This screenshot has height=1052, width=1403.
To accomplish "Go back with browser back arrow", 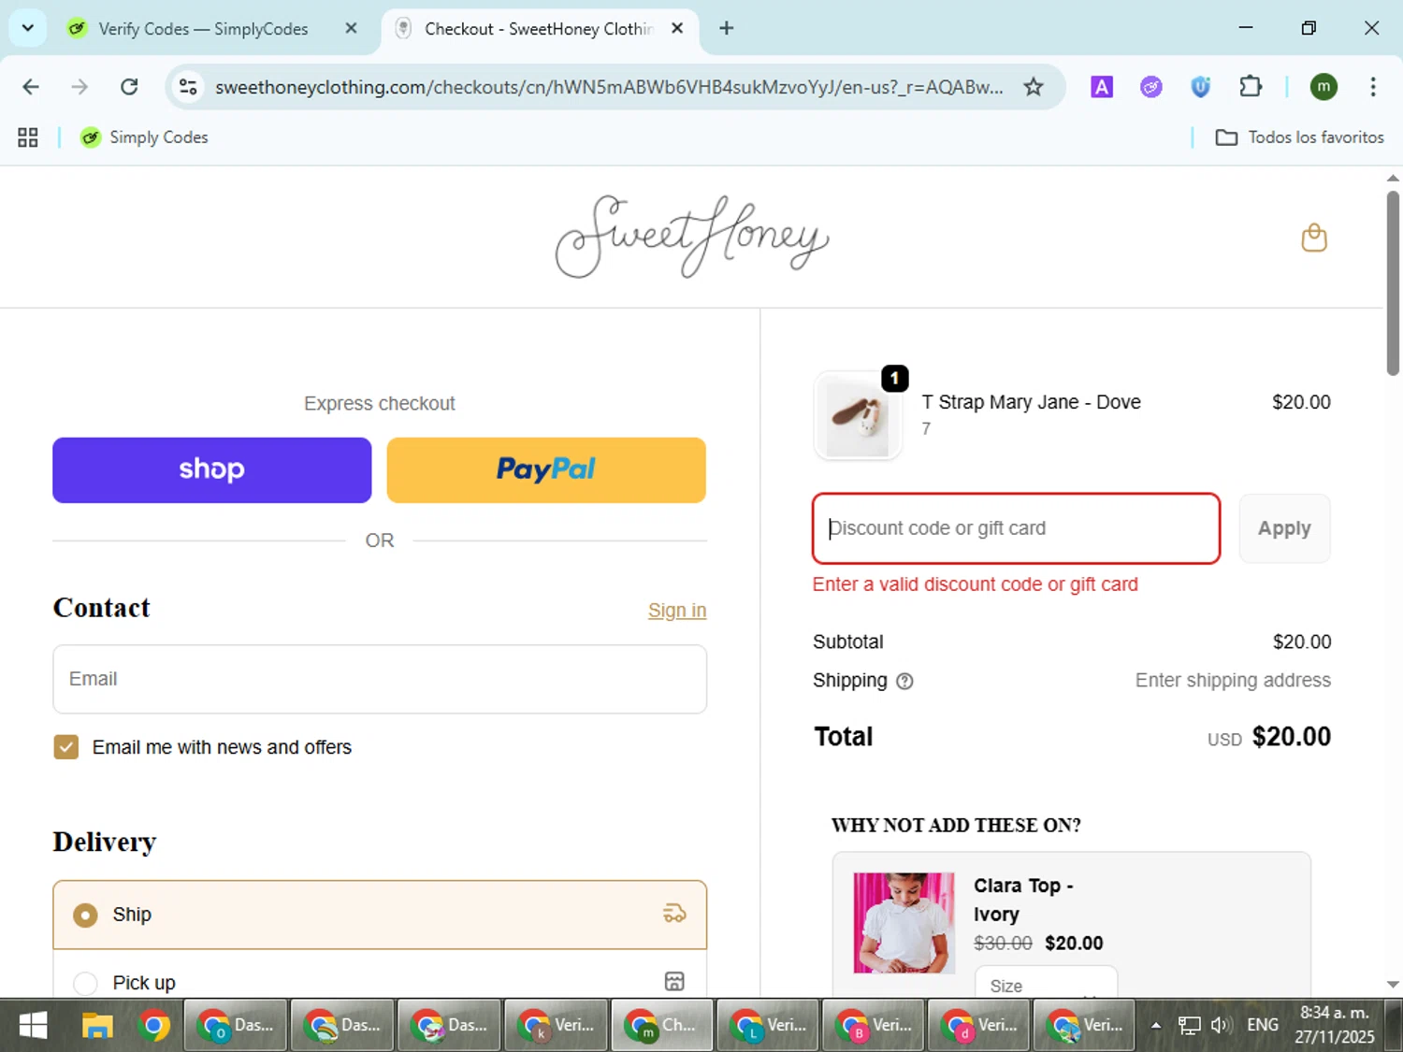I will point(31,87).
